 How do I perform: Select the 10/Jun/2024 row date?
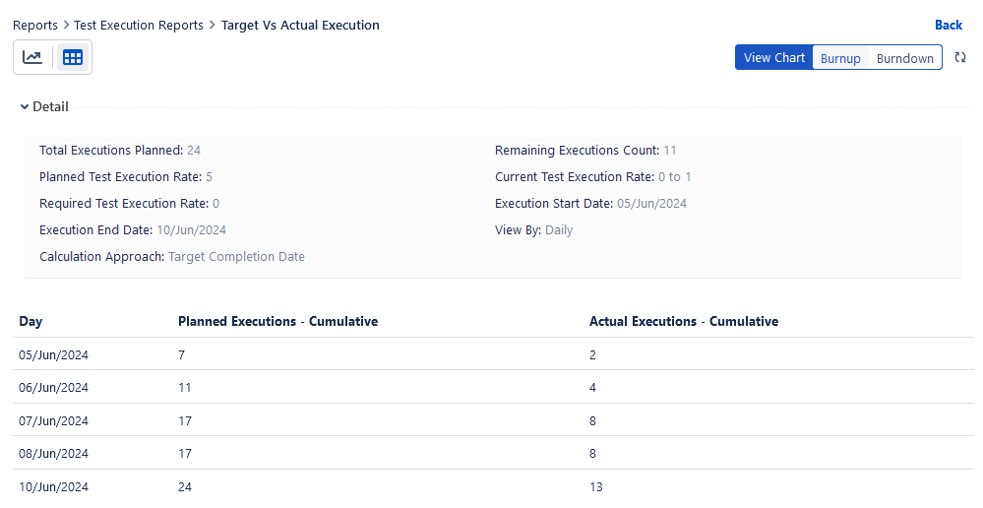[x=53, y=486]
